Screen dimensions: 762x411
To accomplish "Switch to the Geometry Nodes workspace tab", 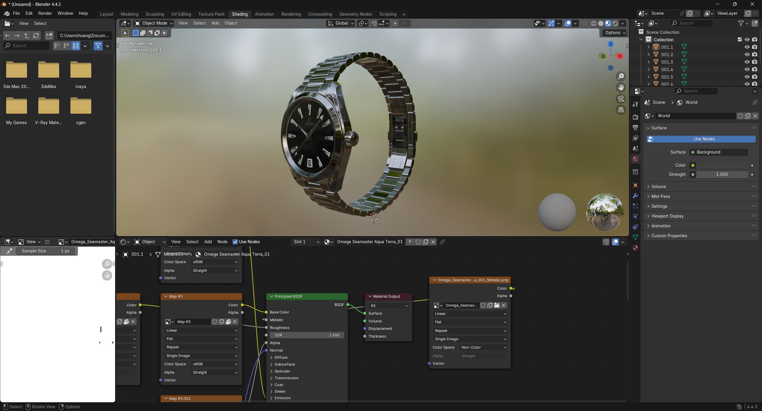I will click(356, 14).
